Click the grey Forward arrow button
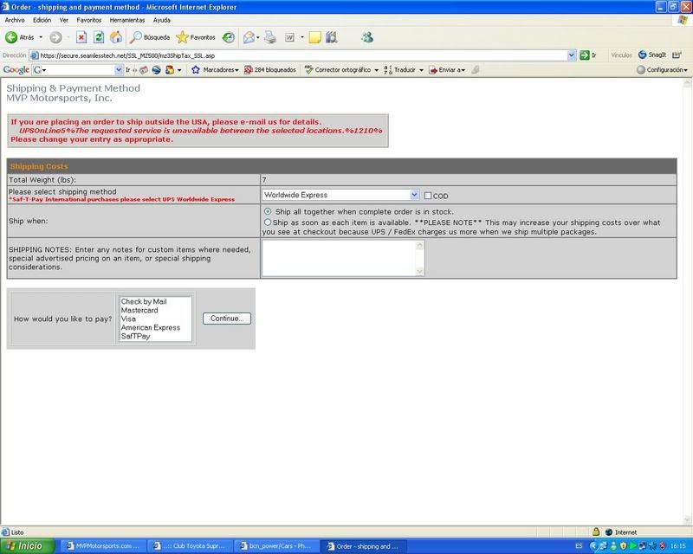Image resolution: width=693 pixels, height=554 pixels. [55, 37]
